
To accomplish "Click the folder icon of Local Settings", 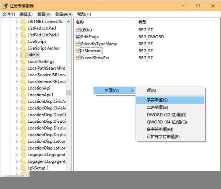I will click(x=23, y=62).
